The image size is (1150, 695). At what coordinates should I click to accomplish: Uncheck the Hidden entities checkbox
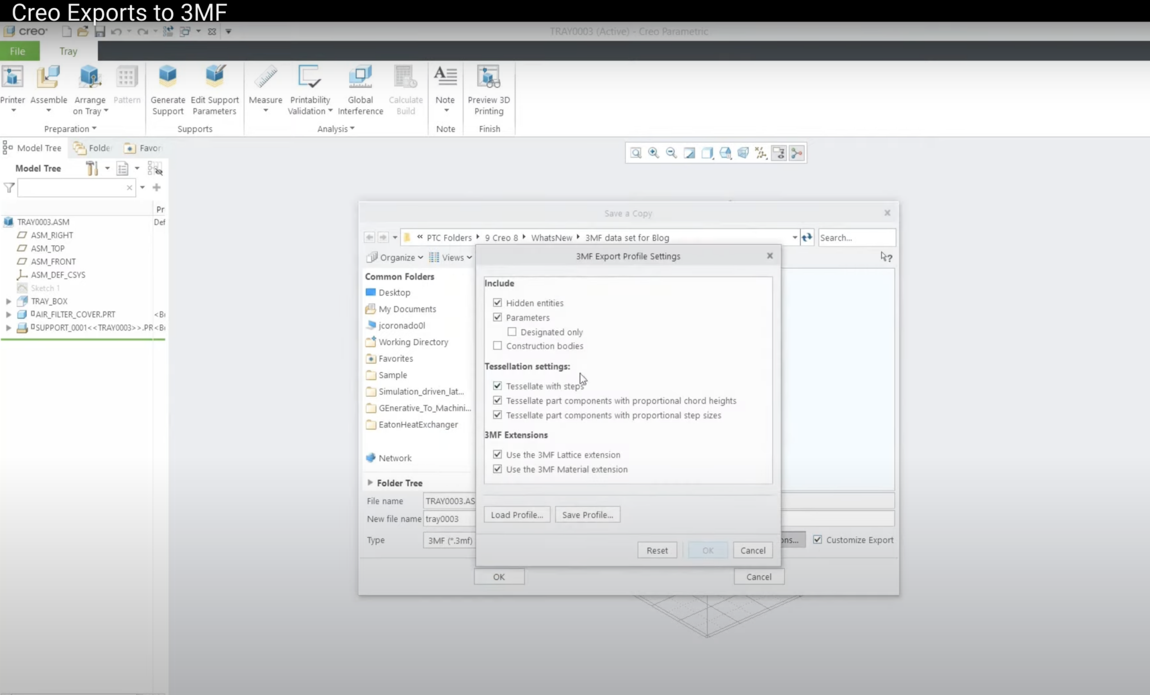click(x=498, y=303)
